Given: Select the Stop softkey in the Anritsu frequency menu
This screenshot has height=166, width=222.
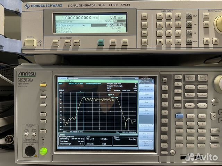Looking at the screenshot, I should [146, 104].
